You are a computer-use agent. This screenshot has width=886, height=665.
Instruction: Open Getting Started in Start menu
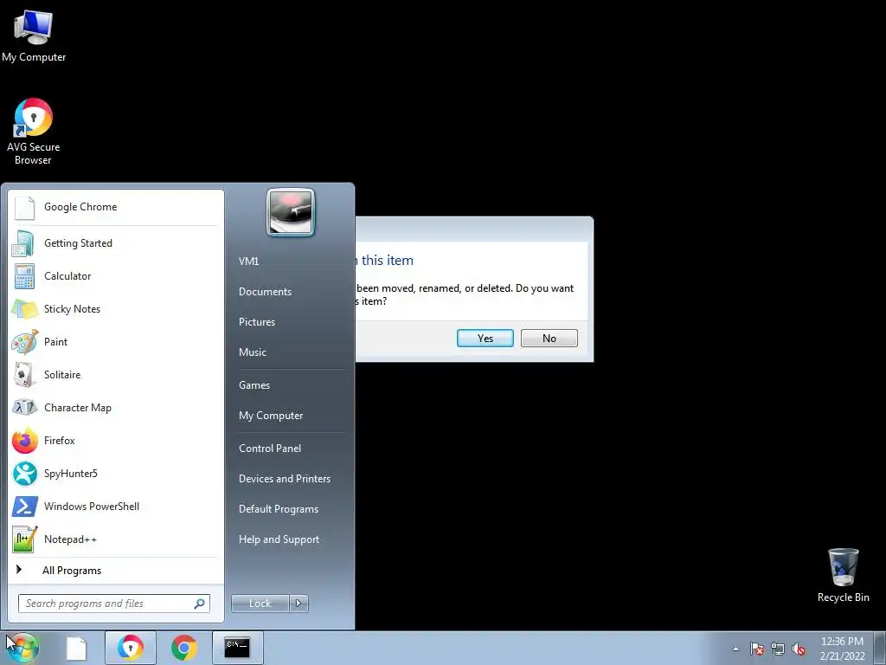tap(115, 243)
